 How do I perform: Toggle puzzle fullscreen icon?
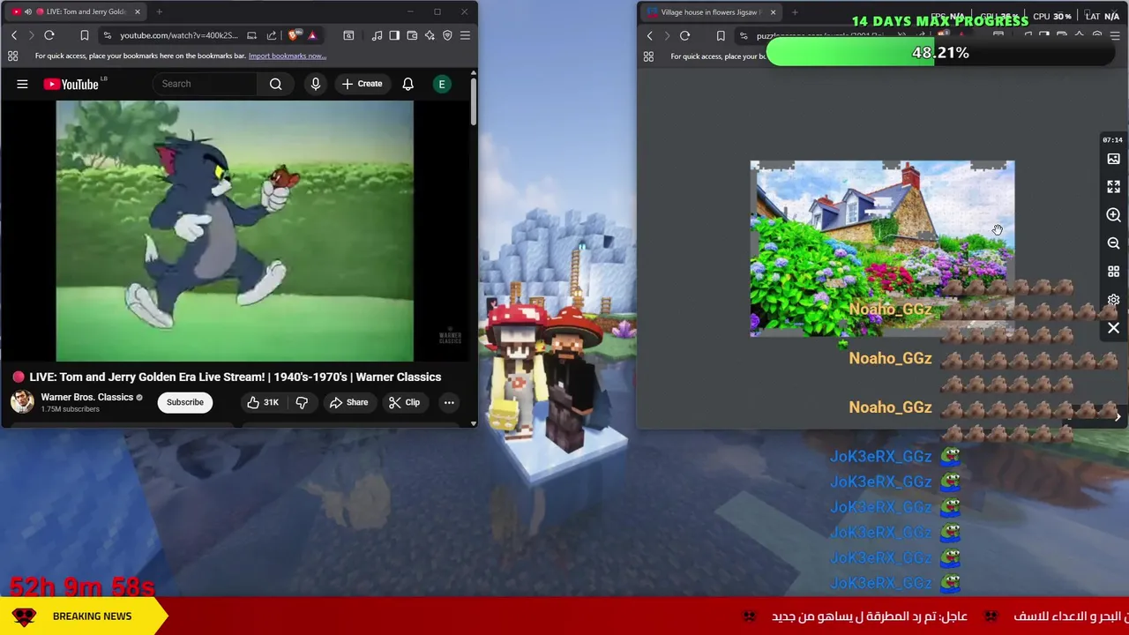1113,187
